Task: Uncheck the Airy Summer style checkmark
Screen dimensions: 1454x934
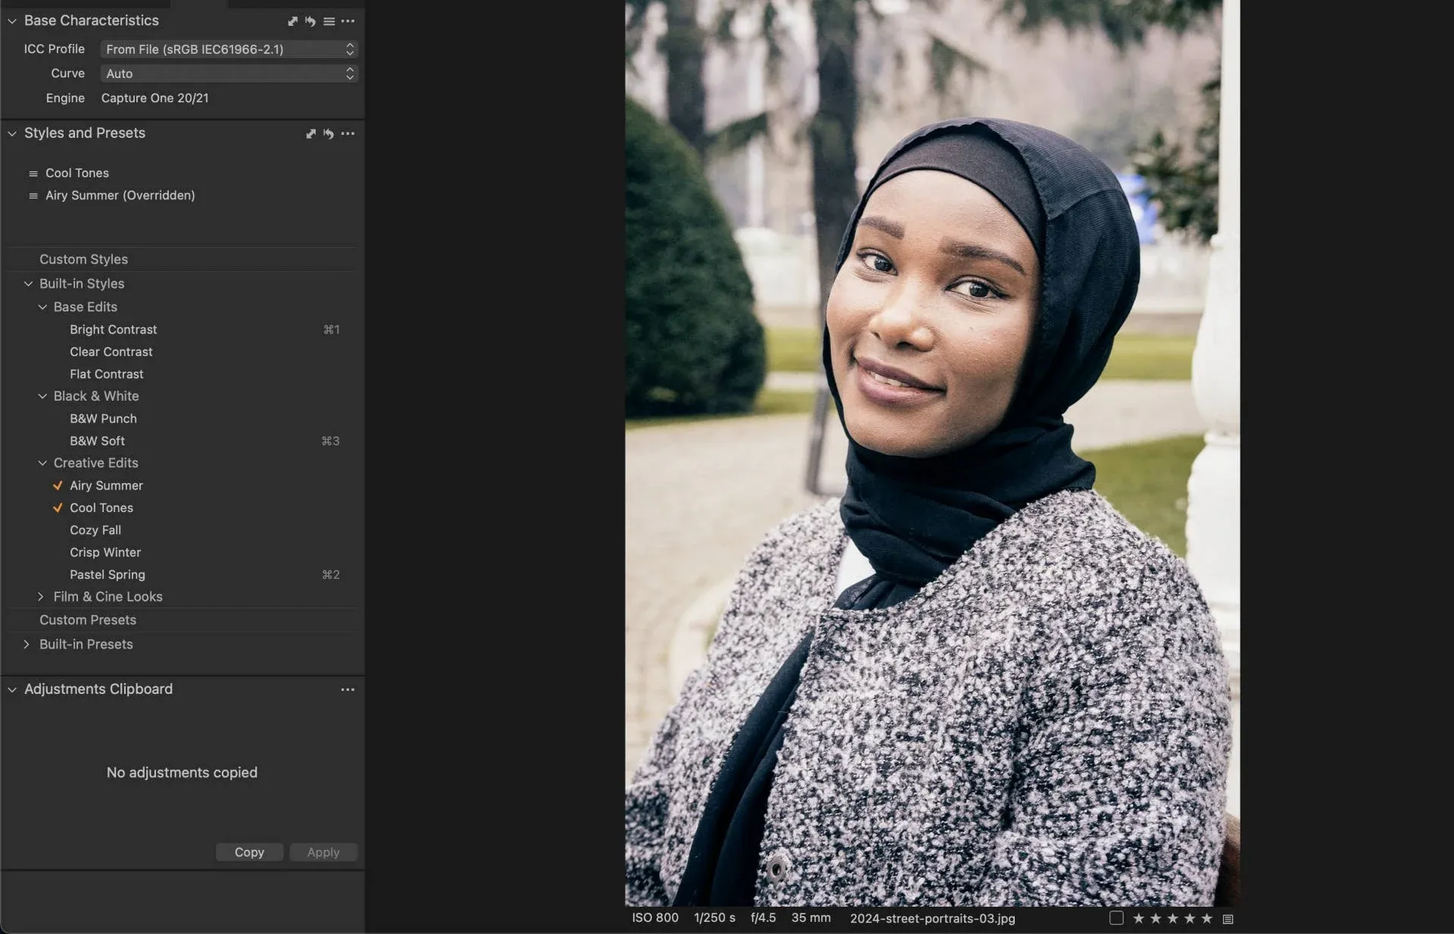Action: tap(57, 486)
